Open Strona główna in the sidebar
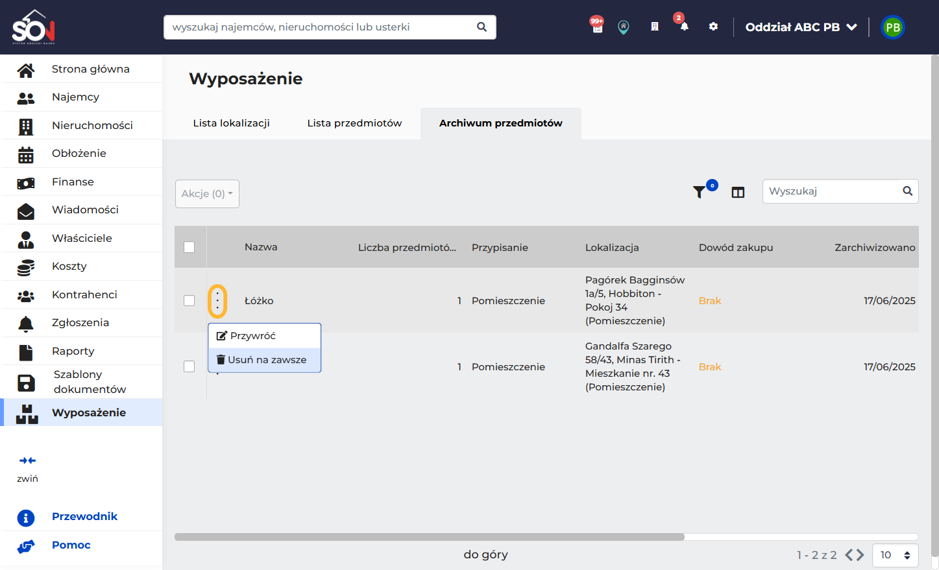This screenshot has width=939, height=570. 82,69
